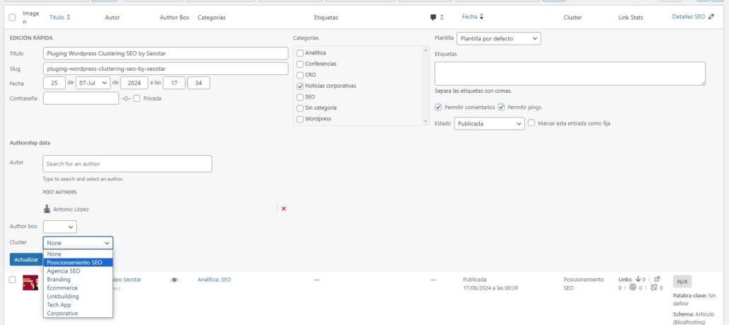Click the internal links down-arrow icon
The width and height of the screenshot is (729, 325).
[x=638, y=279]
